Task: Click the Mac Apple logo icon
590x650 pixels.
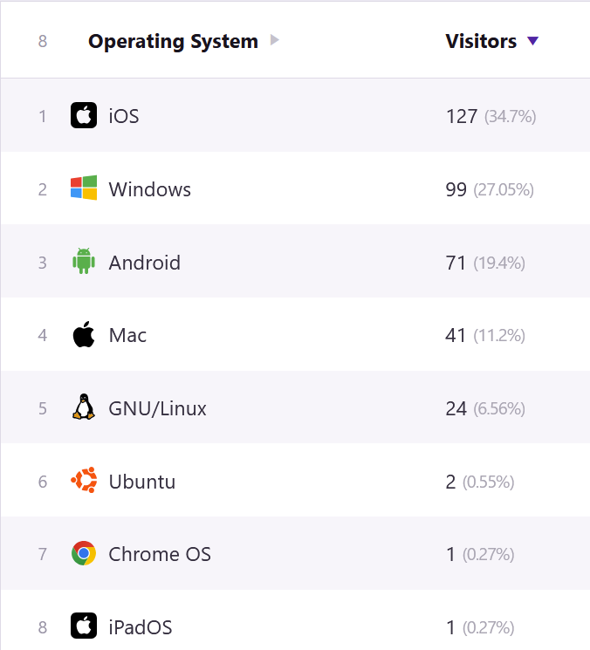Action: point(84,334)
